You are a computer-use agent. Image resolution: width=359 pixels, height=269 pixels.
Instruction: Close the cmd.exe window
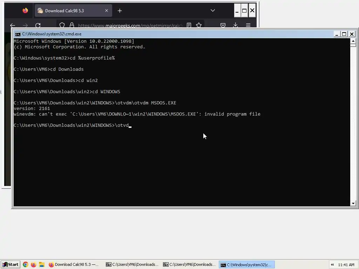(x=352, y=34)
